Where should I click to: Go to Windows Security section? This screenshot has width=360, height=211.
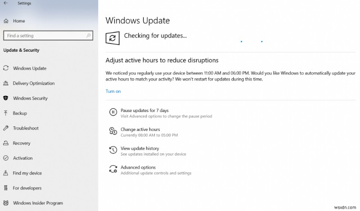point(30,98)
